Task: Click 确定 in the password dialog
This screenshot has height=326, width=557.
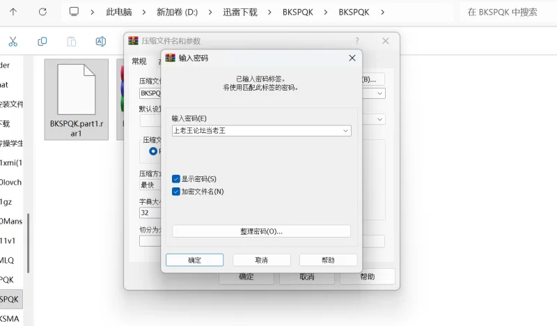Action: coord(194,260)
